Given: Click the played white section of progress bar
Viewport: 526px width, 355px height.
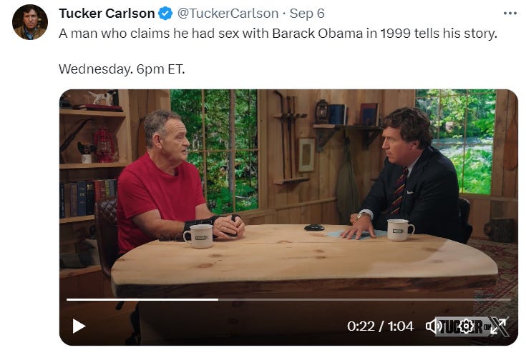Looking at the screenshot, I should pyautogui.click(x=142, y=299).
